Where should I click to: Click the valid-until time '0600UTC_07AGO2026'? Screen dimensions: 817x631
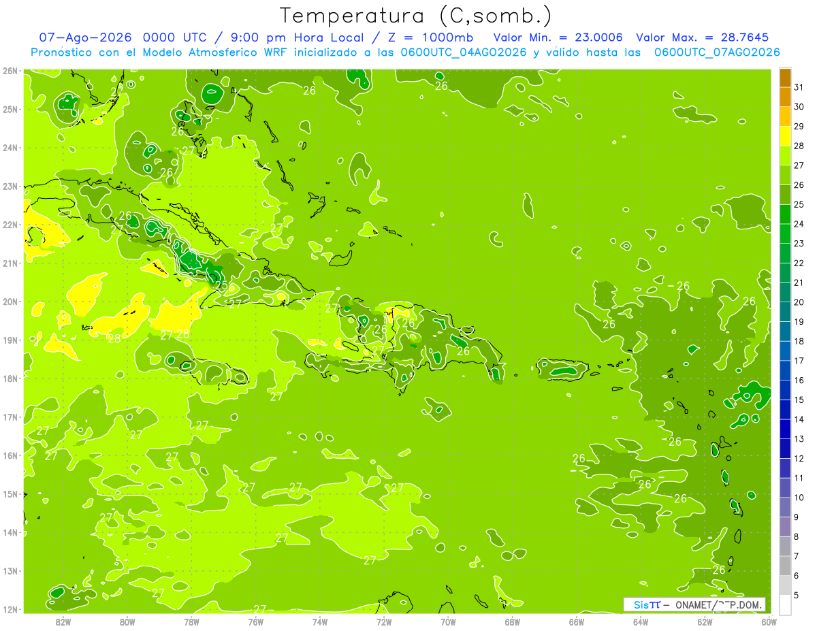[717, 52]
